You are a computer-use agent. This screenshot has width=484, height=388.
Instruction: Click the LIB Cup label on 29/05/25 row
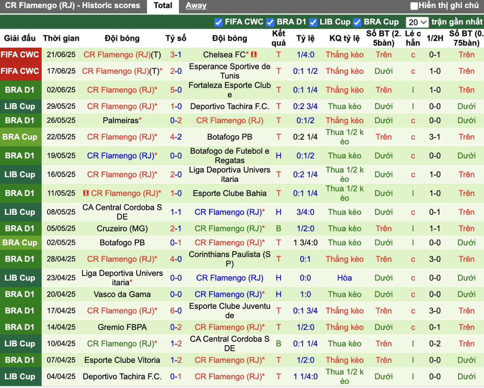(x=20, y=106)
